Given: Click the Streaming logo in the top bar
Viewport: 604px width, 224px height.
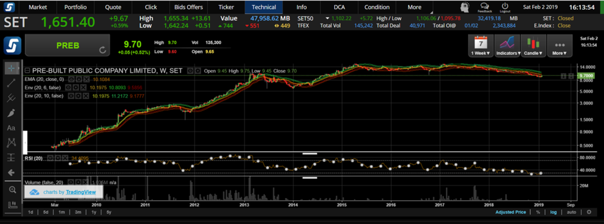Looking at the screenshot, I should click(9, 7).
